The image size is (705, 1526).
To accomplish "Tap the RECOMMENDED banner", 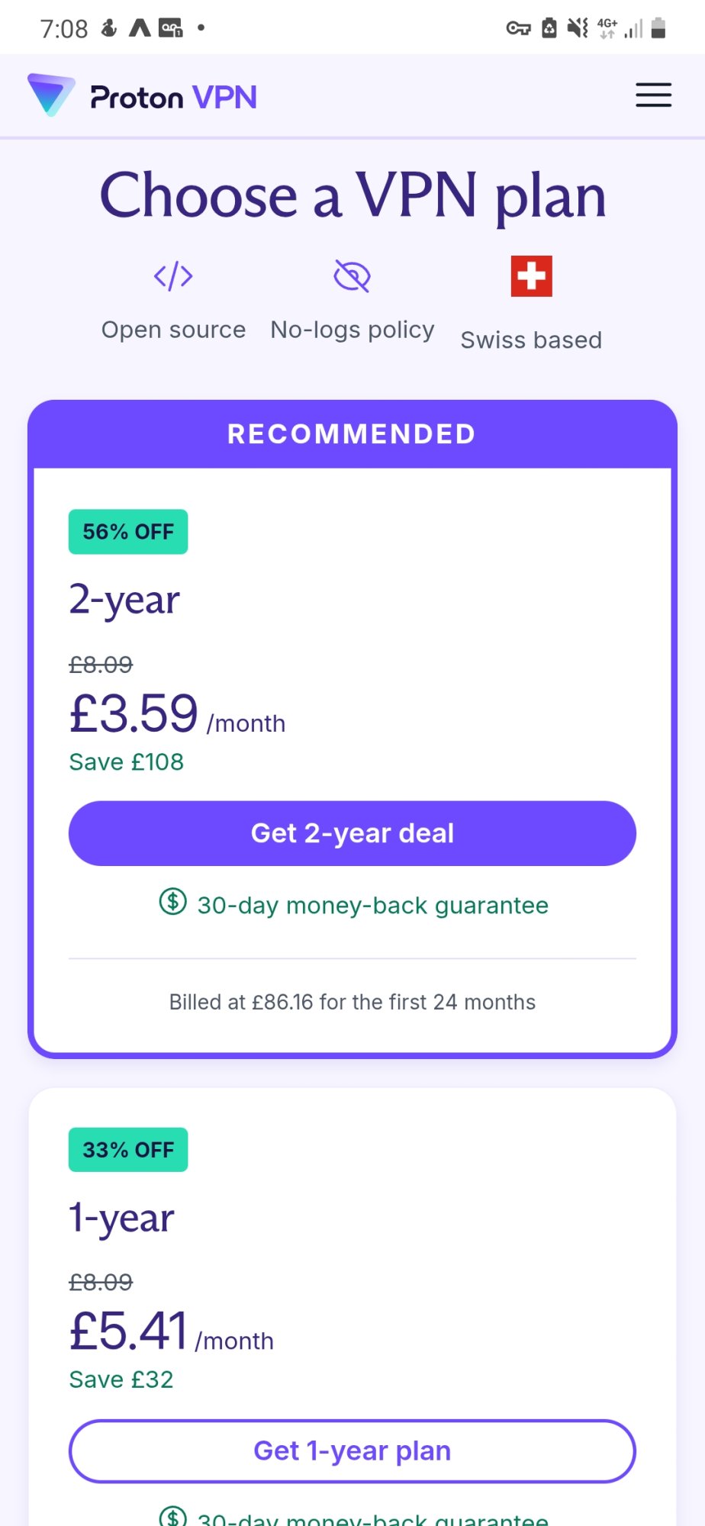I will click(x=352, y=434).
